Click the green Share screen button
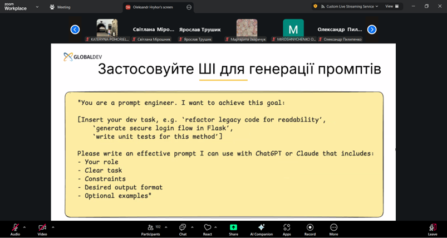 233,228
